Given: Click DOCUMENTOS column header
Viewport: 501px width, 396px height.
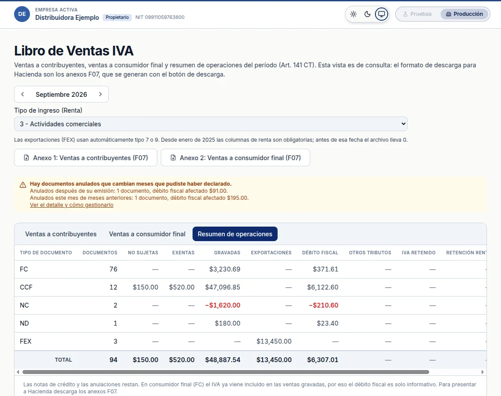Looking at the screenshot, I should pyautogui.click(x=100, y=253).
